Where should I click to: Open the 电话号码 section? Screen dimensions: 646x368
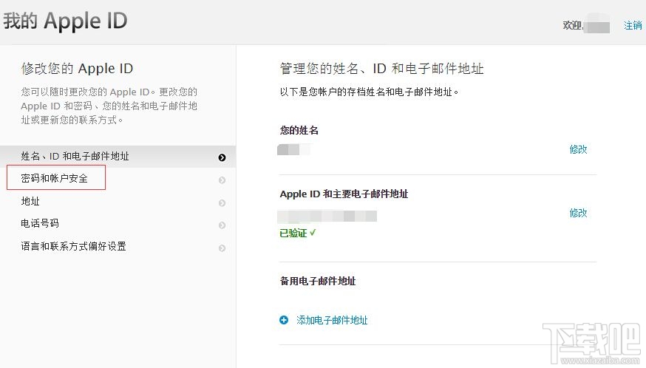point(40,224)
